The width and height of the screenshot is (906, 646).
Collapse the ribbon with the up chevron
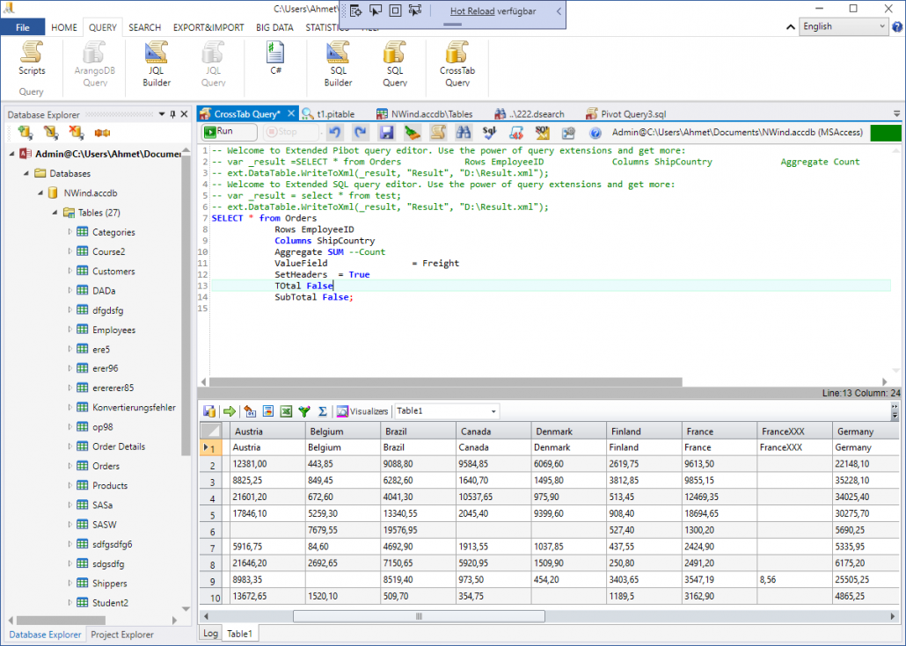coord(790,26)
